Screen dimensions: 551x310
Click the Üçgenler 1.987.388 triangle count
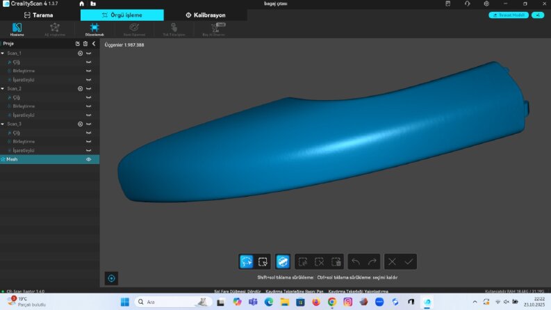point(124,45)
